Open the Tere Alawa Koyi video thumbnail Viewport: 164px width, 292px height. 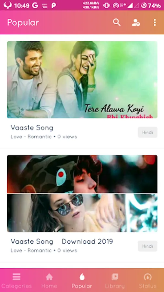(82, 80)
